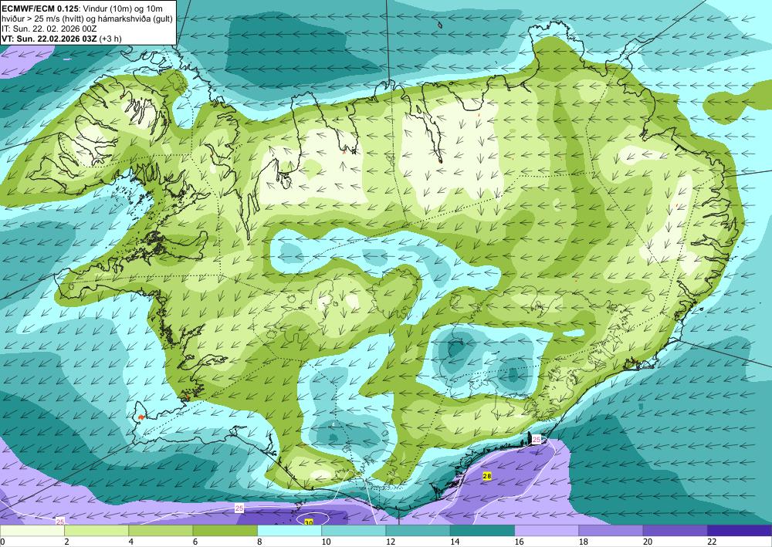Click the '25' contour label nearest the yellow 28
The image size is (772, 547).
537,439
